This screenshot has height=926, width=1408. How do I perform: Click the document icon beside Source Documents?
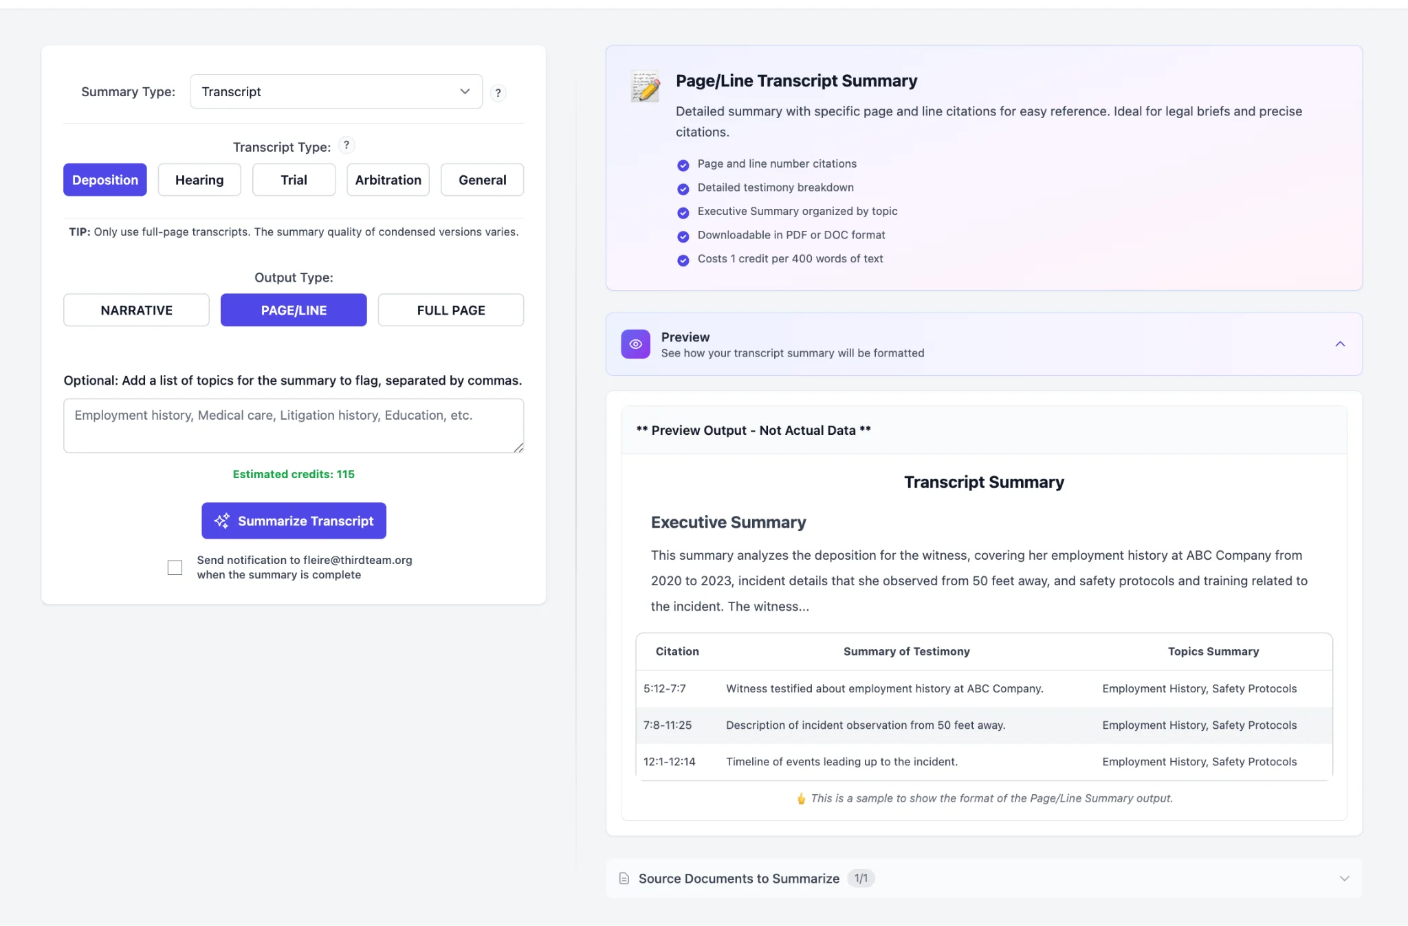[624, 879]
